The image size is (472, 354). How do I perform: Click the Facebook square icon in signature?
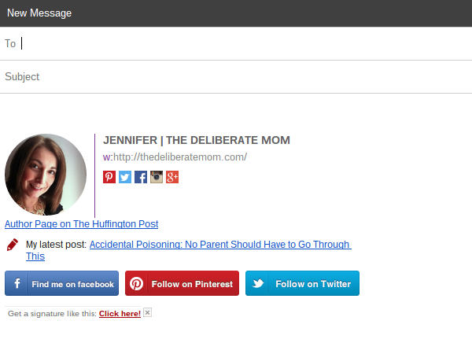point(141,177)
